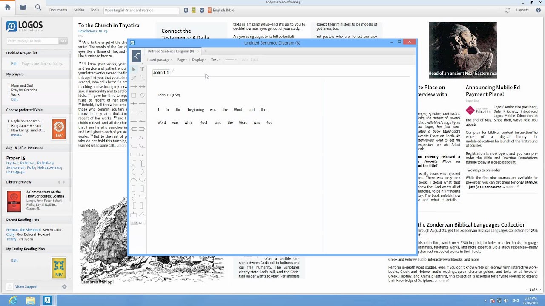Choose New Living Translation as preferred Bible
The width and height of the screenshot is (545, 306).
coord(8,130)
